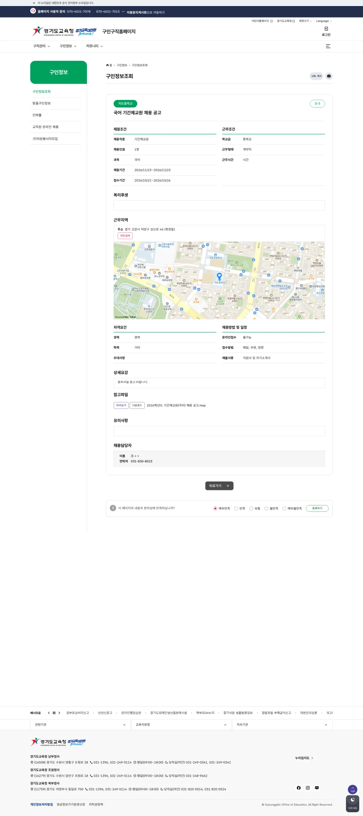Click the print page icon
Image resolution: width=363 pixels, height=816 pixels.
tap(329, 76)
